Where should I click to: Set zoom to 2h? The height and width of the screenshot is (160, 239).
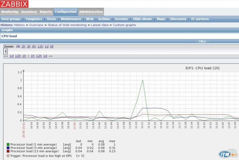23,47
